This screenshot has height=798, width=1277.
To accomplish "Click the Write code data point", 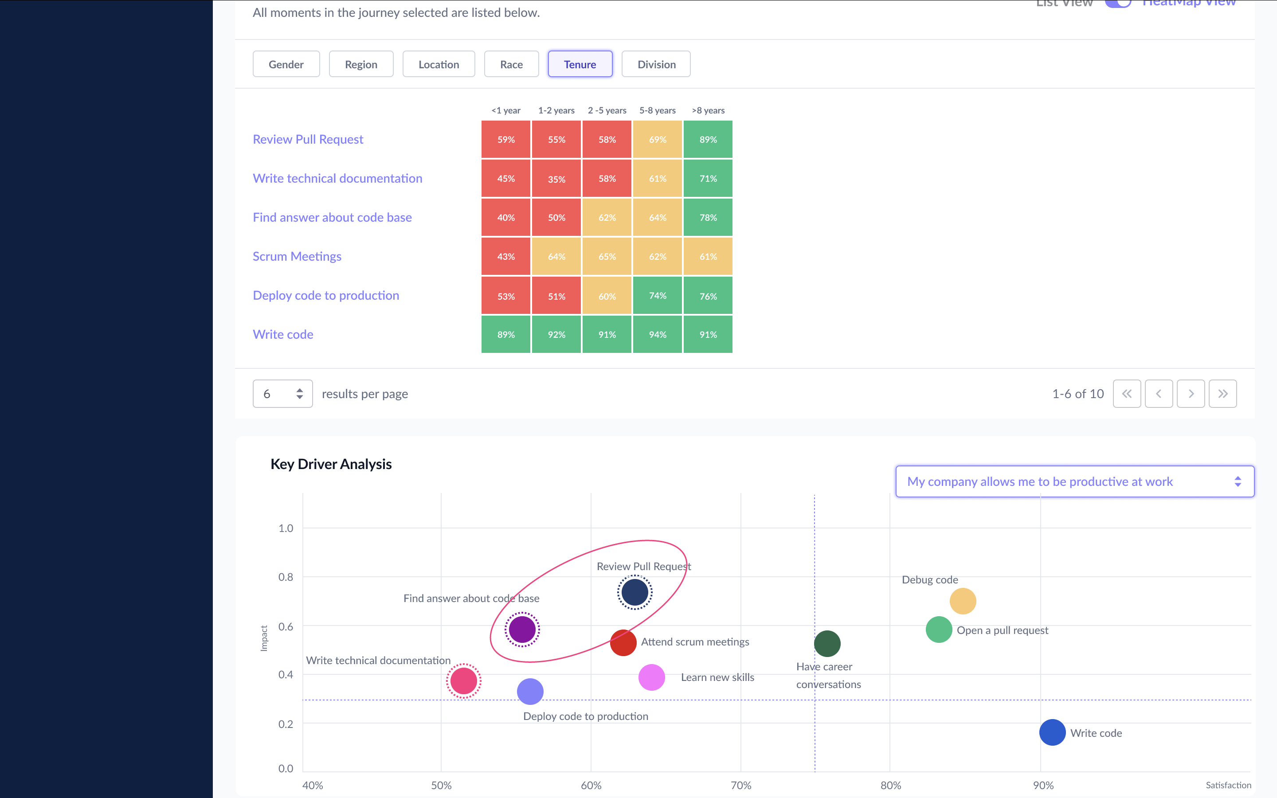I will click(1052, 732).
